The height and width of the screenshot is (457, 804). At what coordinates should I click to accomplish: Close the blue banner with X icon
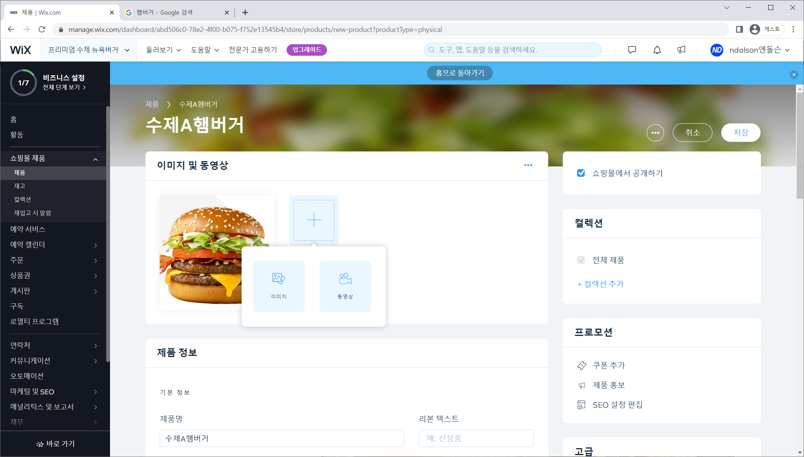pyautogui.click(x=794, y=75)
